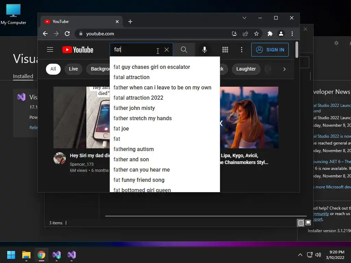The width and height of the screenshot is (351, 263).
Task: Open a new Chrome tab
Action: point(130,22)
